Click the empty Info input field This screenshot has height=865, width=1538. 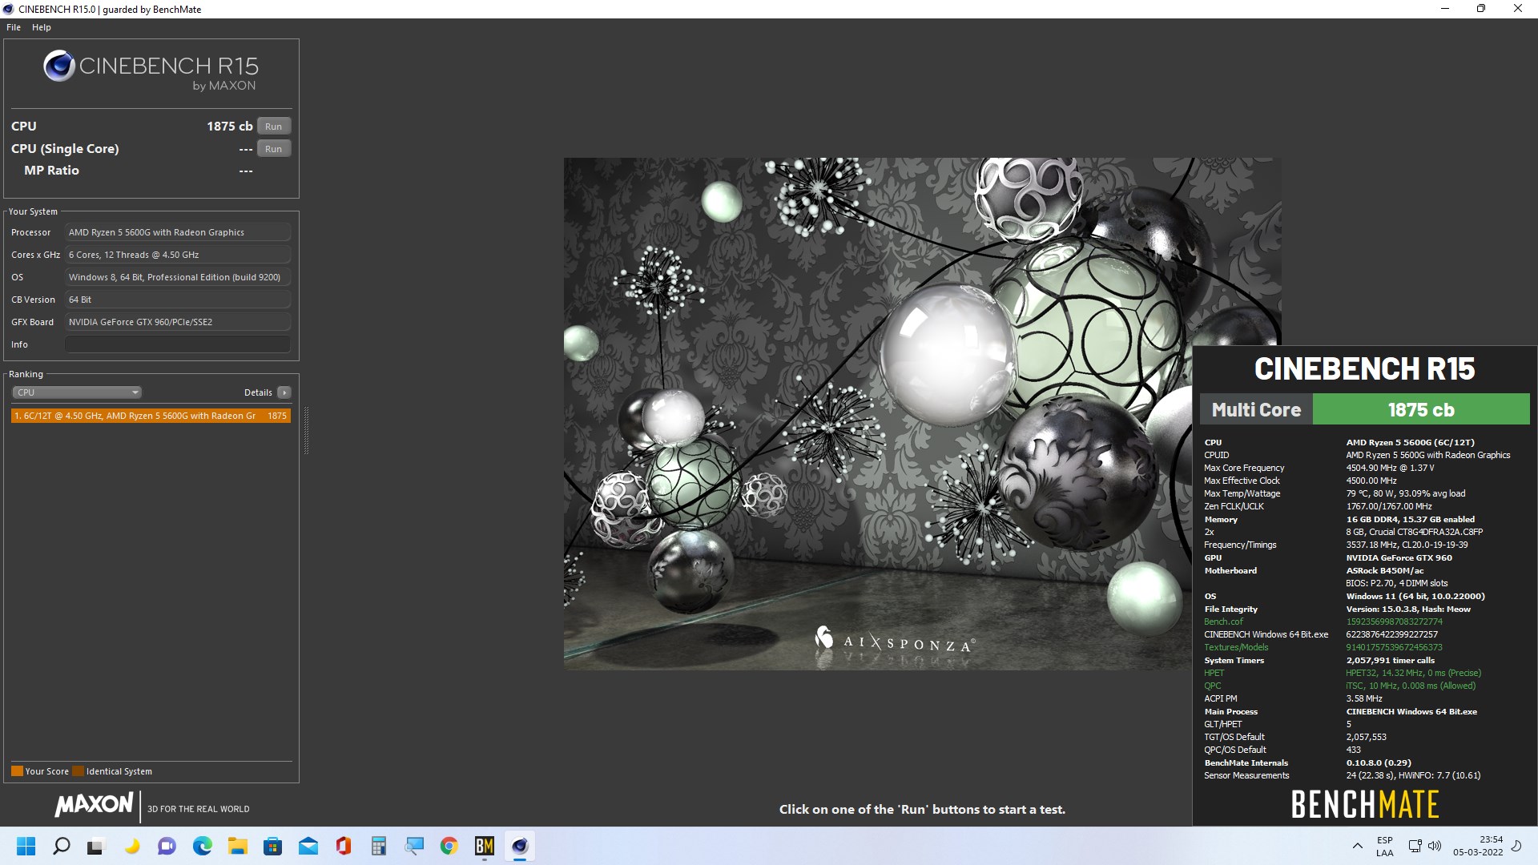(178, 344)
